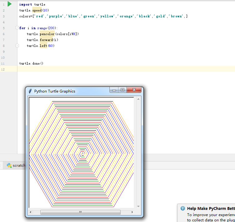235x222 pixels.
Task: Click the fold end marker at line 8
Action: [x=17, y=46]
